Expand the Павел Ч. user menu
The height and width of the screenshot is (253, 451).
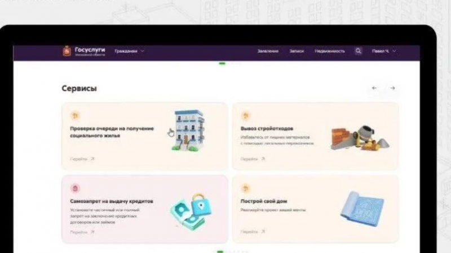point(384,51)
